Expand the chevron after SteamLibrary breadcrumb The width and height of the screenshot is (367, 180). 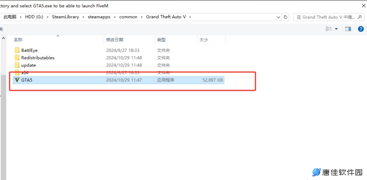(x=84, y=17)
